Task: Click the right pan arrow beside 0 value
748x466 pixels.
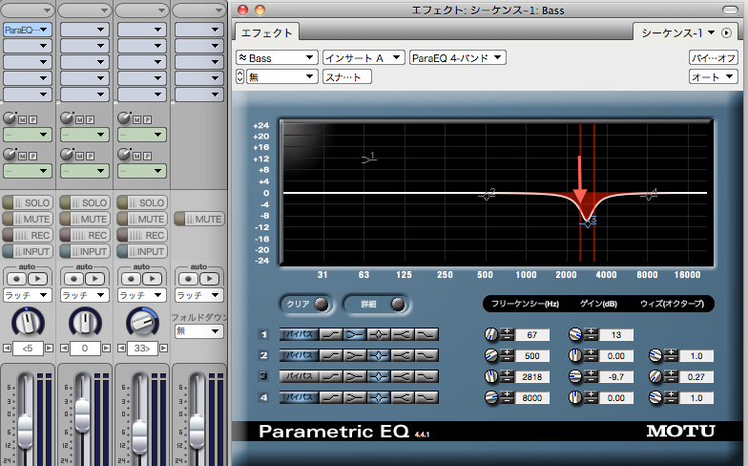Action: [107, 348]
